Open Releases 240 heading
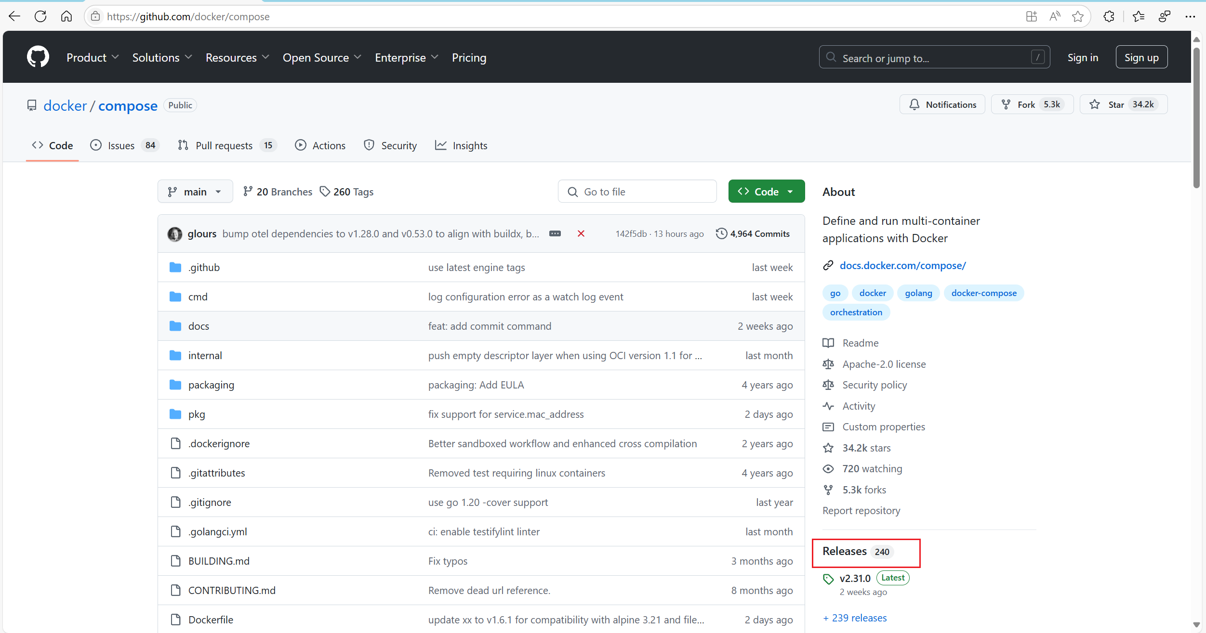 pyautogui.click(x=858, y=552)
